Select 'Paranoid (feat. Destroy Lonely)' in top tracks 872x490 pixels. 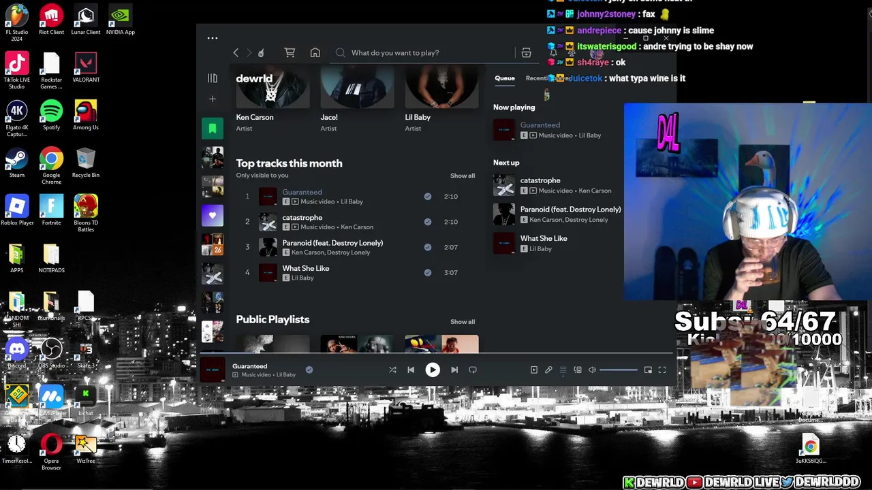pyautogui.click(x=332, y=243)
